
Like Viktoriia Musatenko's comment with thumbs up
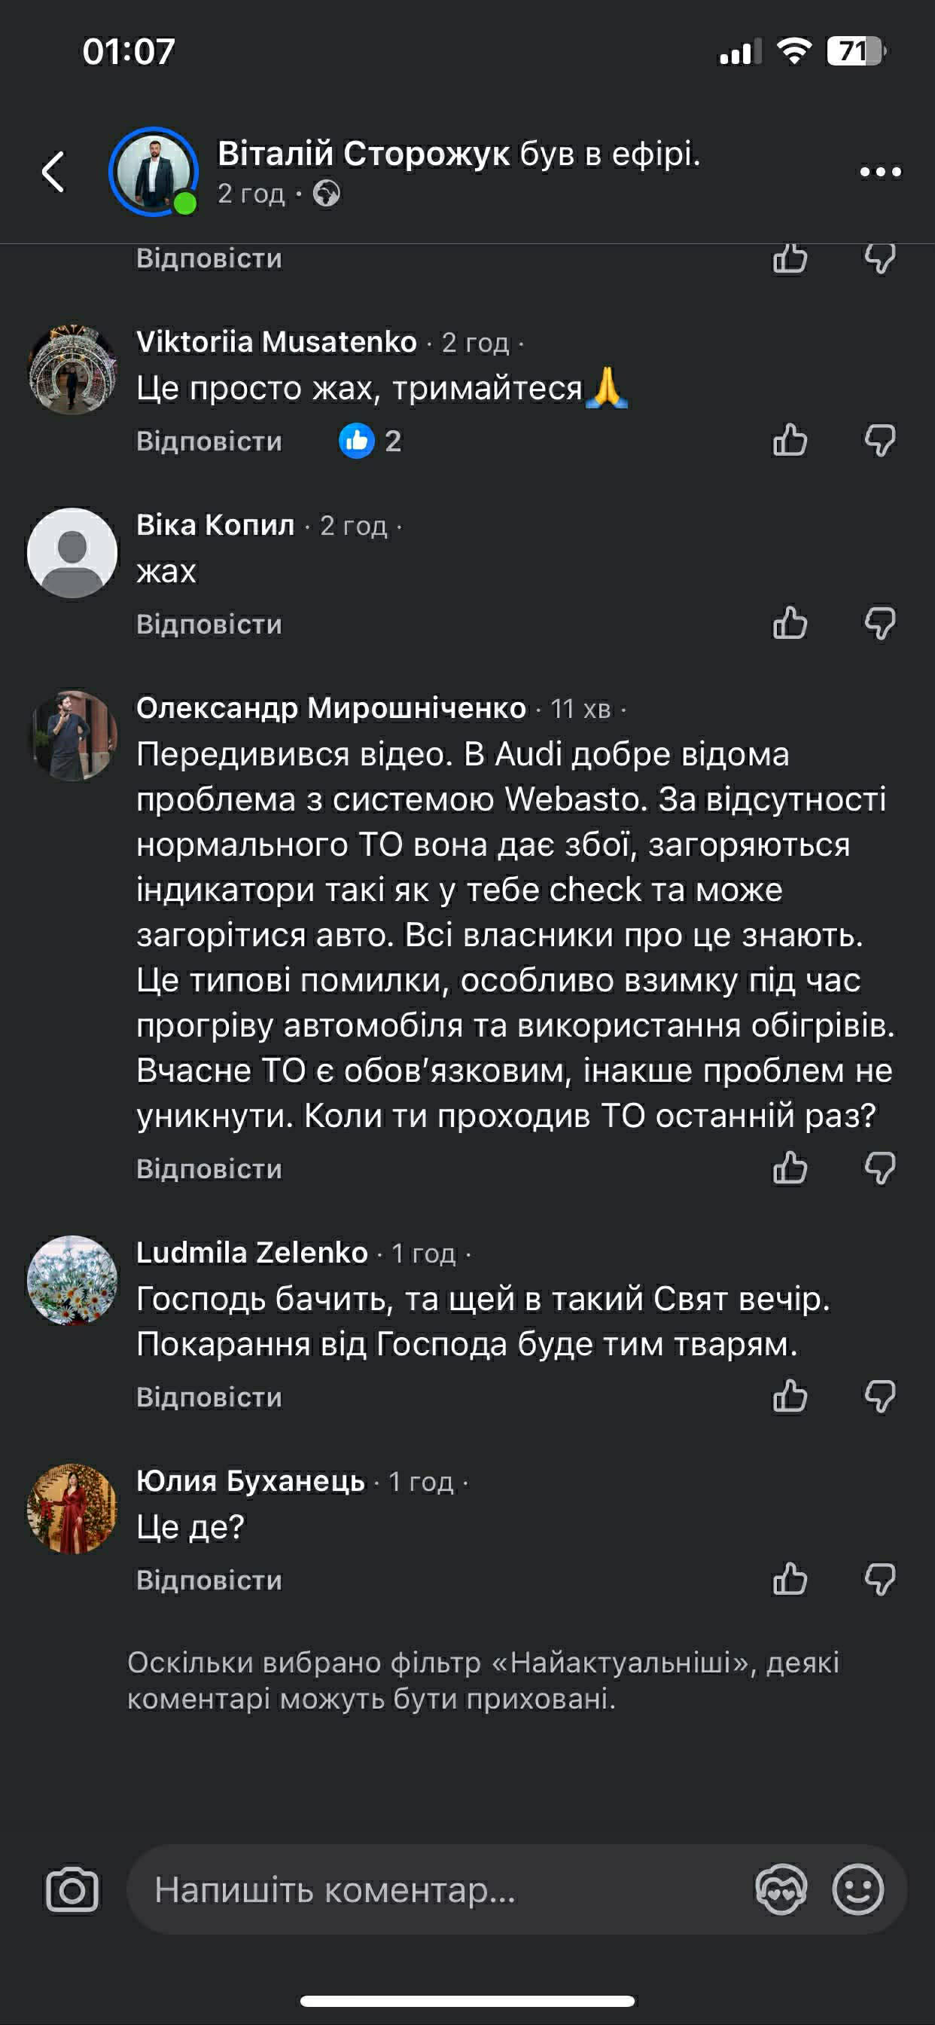click(x=790, y=440)
